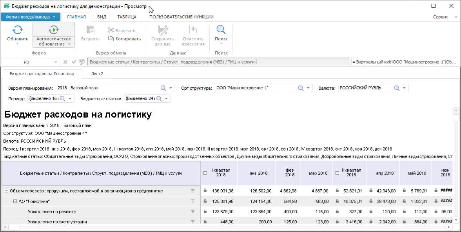The image size is (461, 232).
Task: Open the Период dropdown arrow
Action: point(70,99)
